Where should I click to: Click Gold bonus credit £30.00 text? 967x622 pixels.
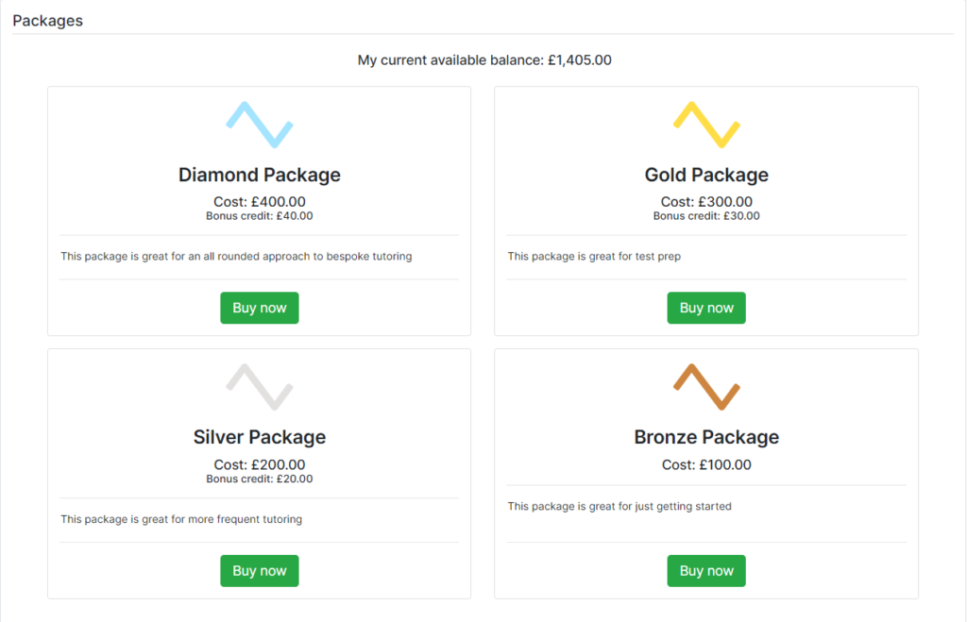(706, 215)
